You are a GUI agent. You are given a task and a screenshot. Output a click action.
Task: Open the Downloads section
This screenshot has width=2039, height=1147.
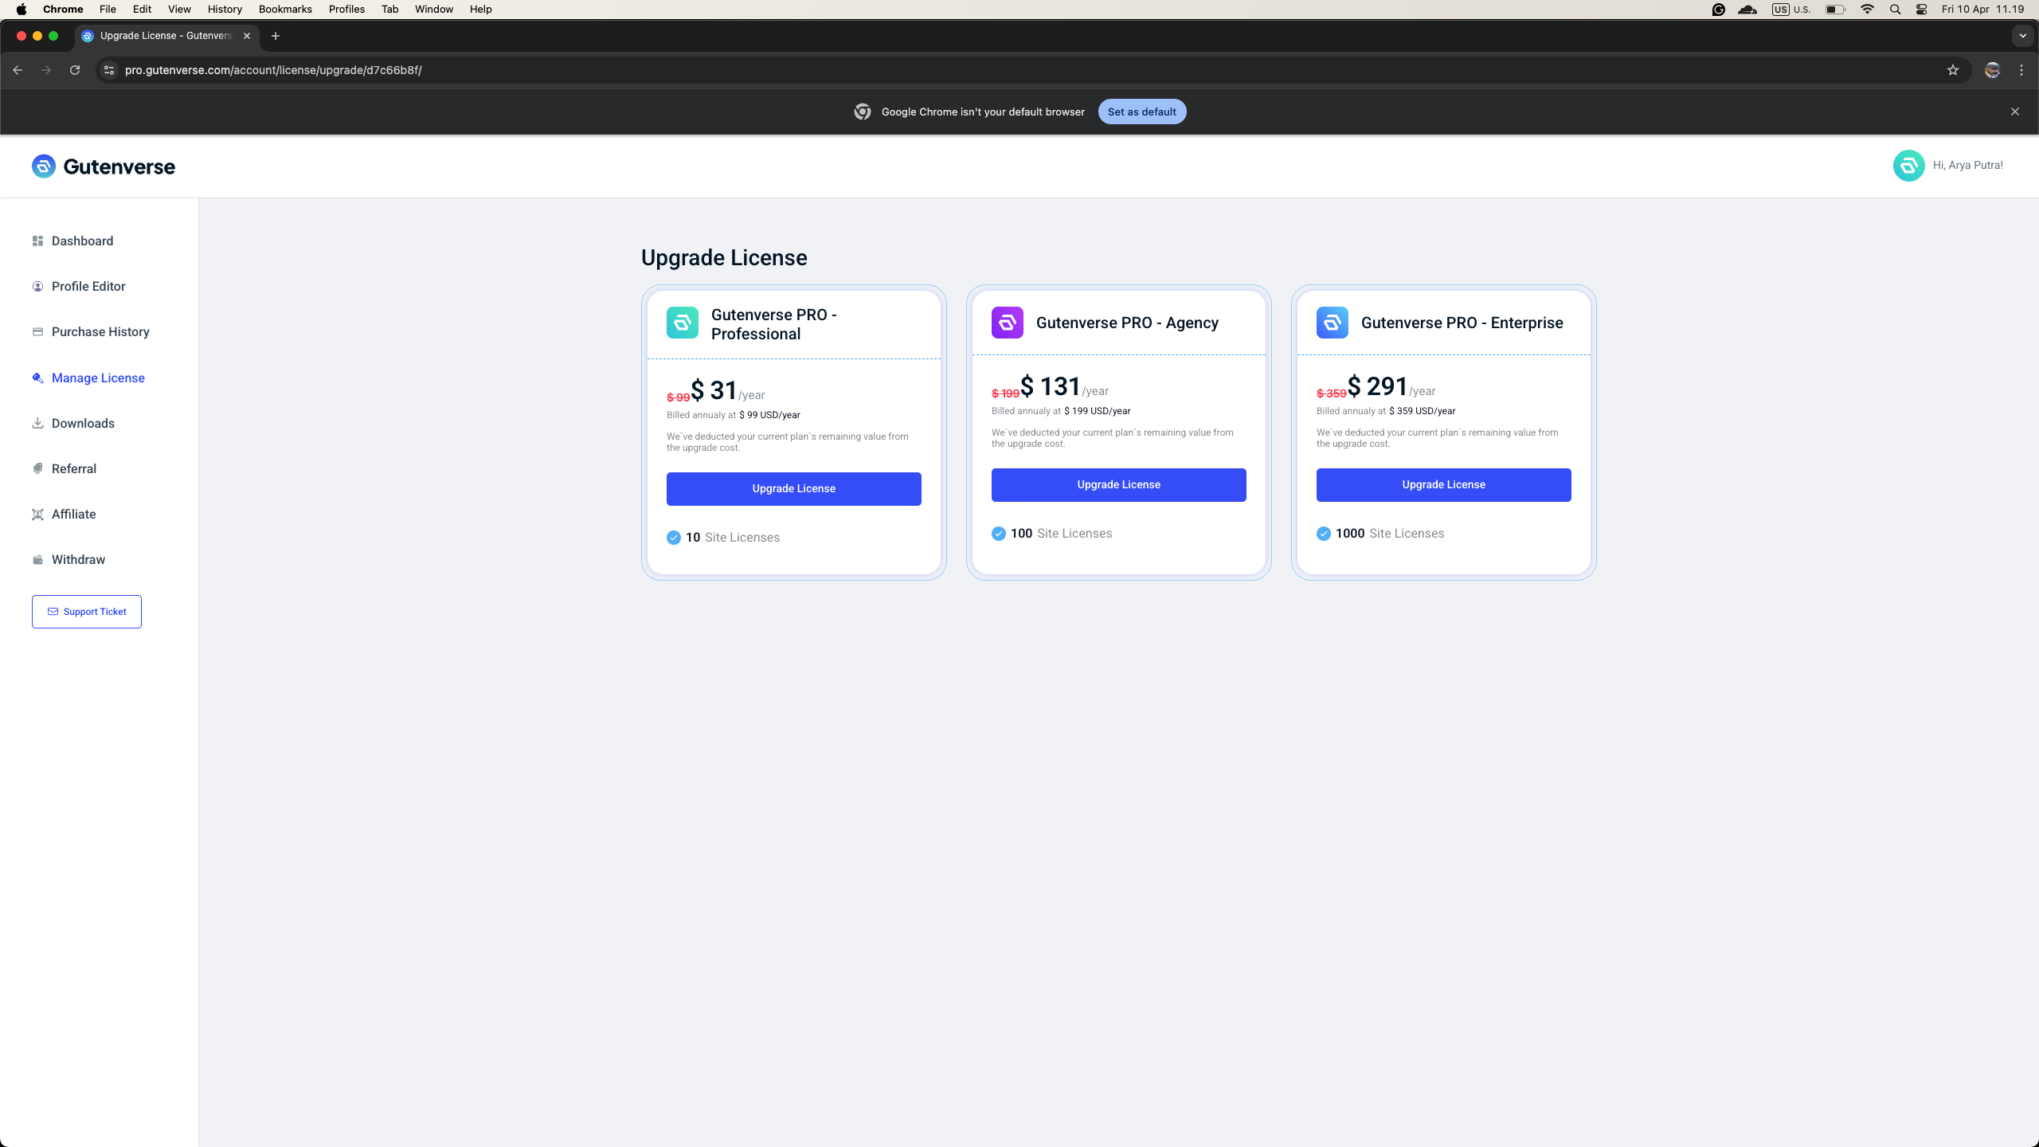coord(83,424)
